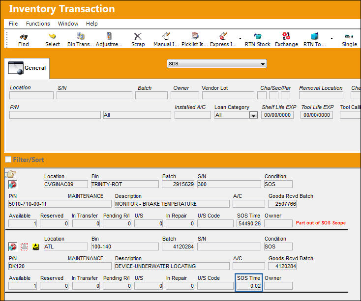Click bin value '100-140'
The image size is (361, 301).
pos(125,246)
